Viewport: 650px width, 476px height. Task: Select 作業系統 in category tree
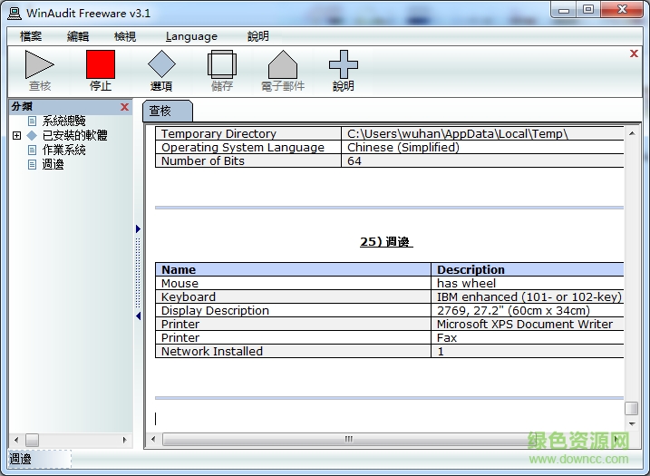coord(63,150)
